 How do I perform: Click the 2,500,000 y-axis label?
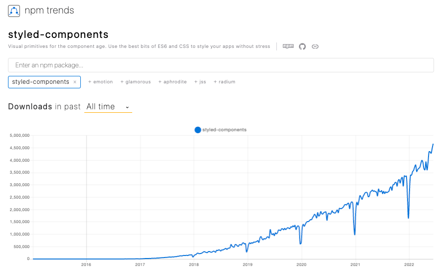click(20, 197)
